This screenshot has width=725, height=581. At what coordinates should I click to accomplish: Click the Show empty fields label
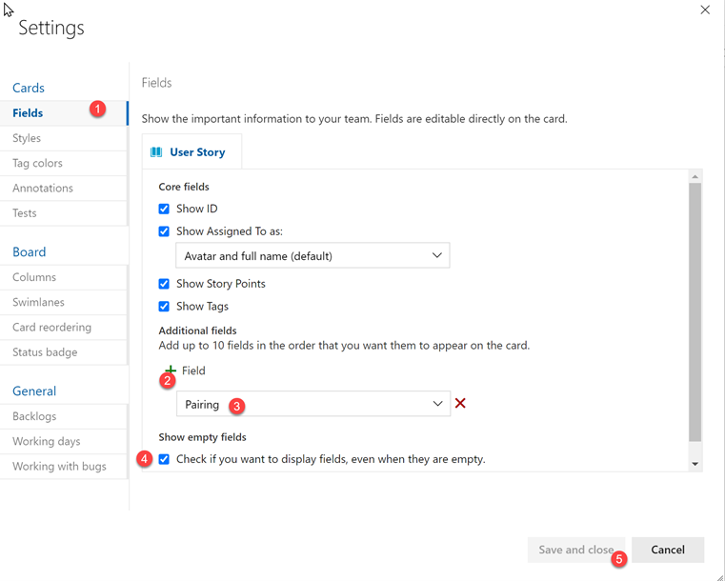[x=202, y=437]
